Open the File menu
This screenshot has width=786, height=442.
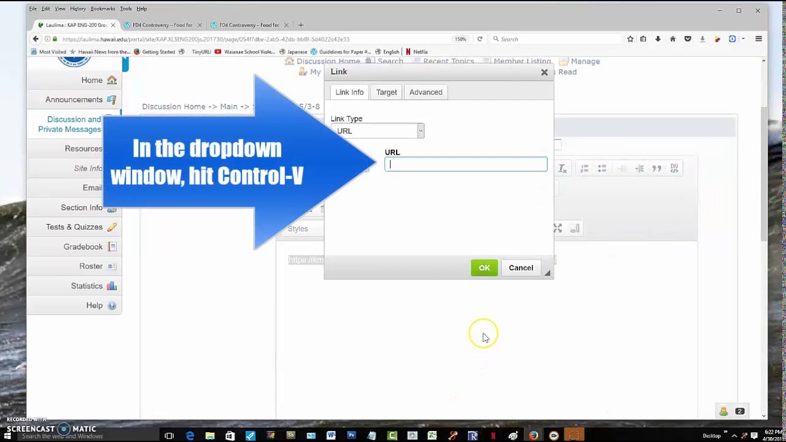[33, 9]
